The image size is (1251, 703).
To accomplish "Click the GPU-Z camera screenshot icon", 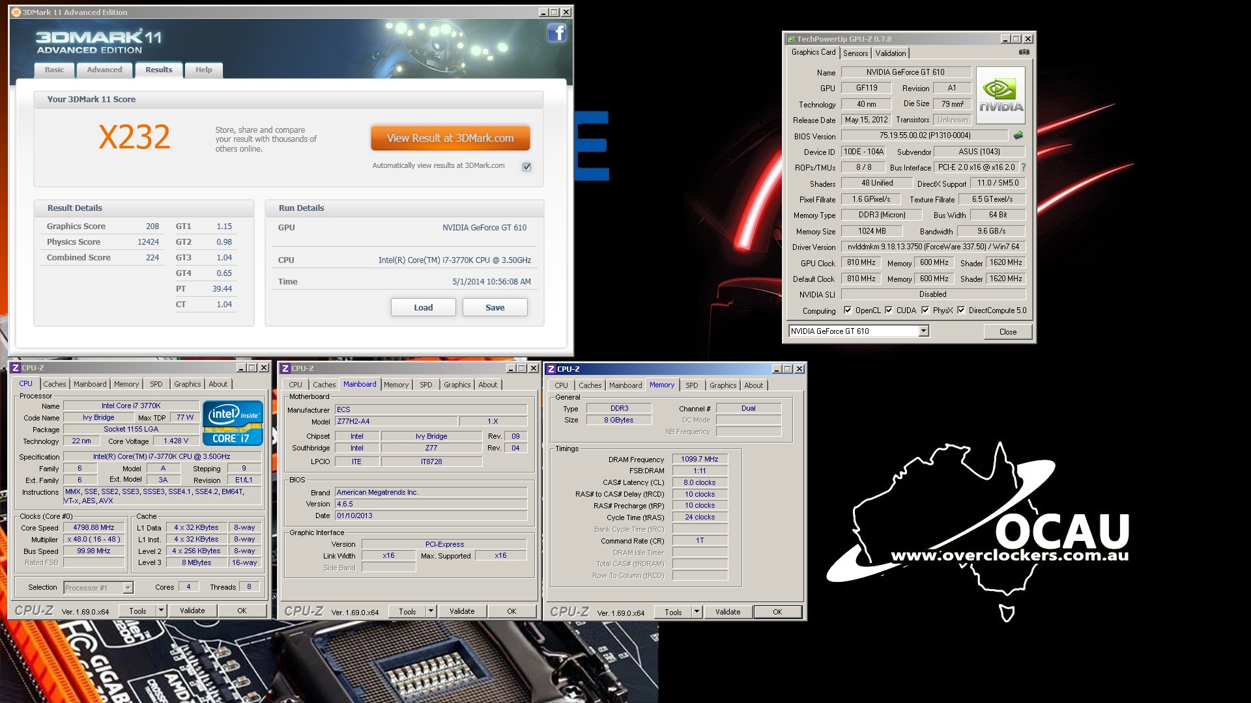I will [x=1024, y=52].
